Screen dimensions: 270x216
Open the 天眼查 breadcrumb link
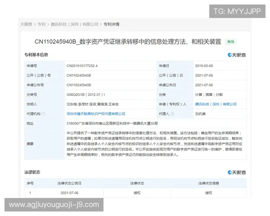tap(27, 24)
